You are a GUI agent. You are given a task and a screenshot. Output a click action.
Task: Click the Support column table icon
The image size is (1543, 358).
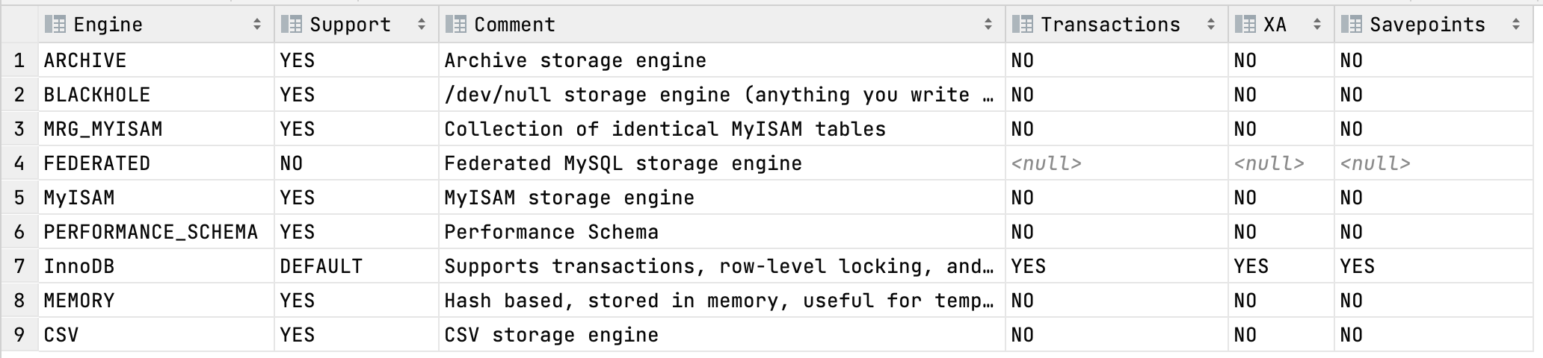291,25
